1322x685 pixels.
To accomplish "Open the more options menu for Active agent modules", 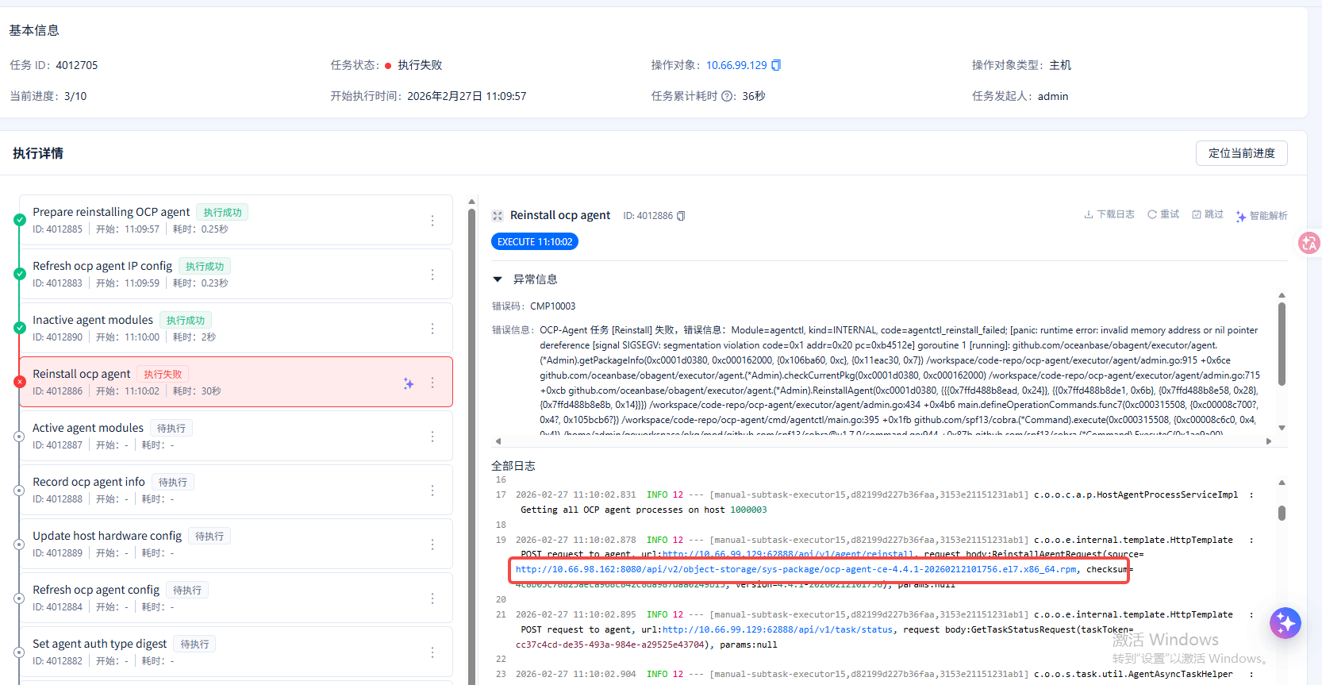I will [x=432, y=437].
